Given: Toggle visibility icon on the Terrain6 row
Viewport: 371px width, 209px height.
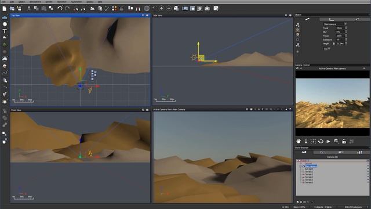Looking at the screenshot, I should [368, 182].
